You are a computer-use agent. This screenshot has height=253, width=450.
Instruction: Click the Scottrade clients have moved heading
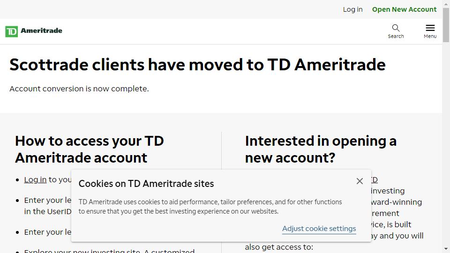[197, 65]
